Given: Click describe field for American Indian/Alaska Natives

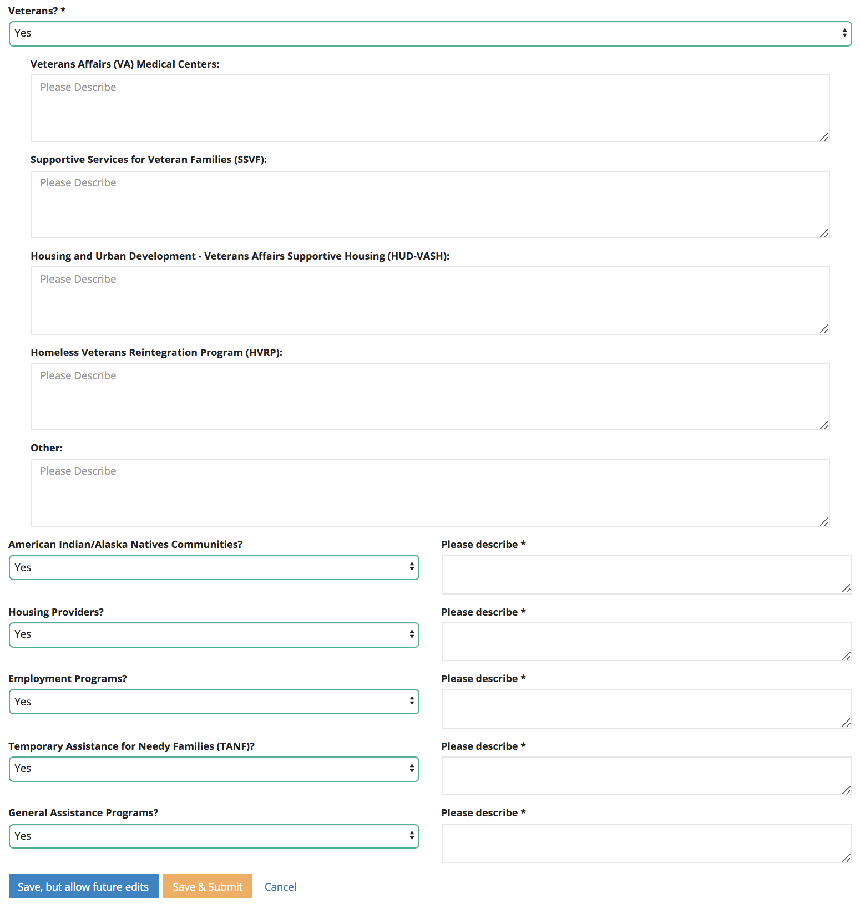Looking at the screenshot, I should point(646,575).
